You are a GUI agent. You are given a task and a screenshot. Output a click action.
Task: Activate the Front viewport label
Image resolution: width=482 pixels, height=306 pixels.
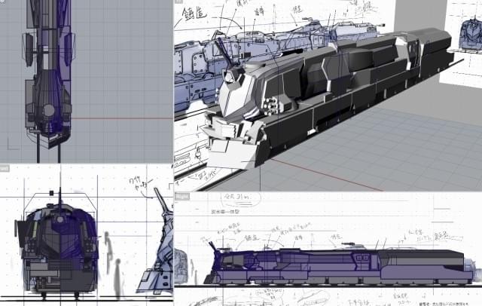5,168
